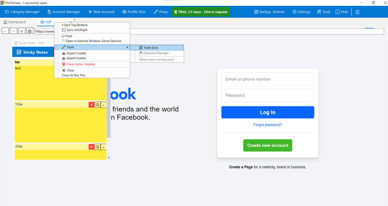388x206 pixels.
Task: Open Profile Sites
Action: pos(134,12)
